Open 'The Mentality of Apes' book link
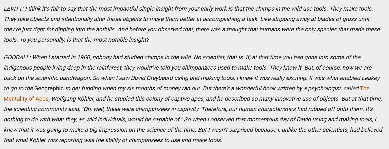This screenshot has height=149, width=389. pyautogui.click(x=26, y=99)
